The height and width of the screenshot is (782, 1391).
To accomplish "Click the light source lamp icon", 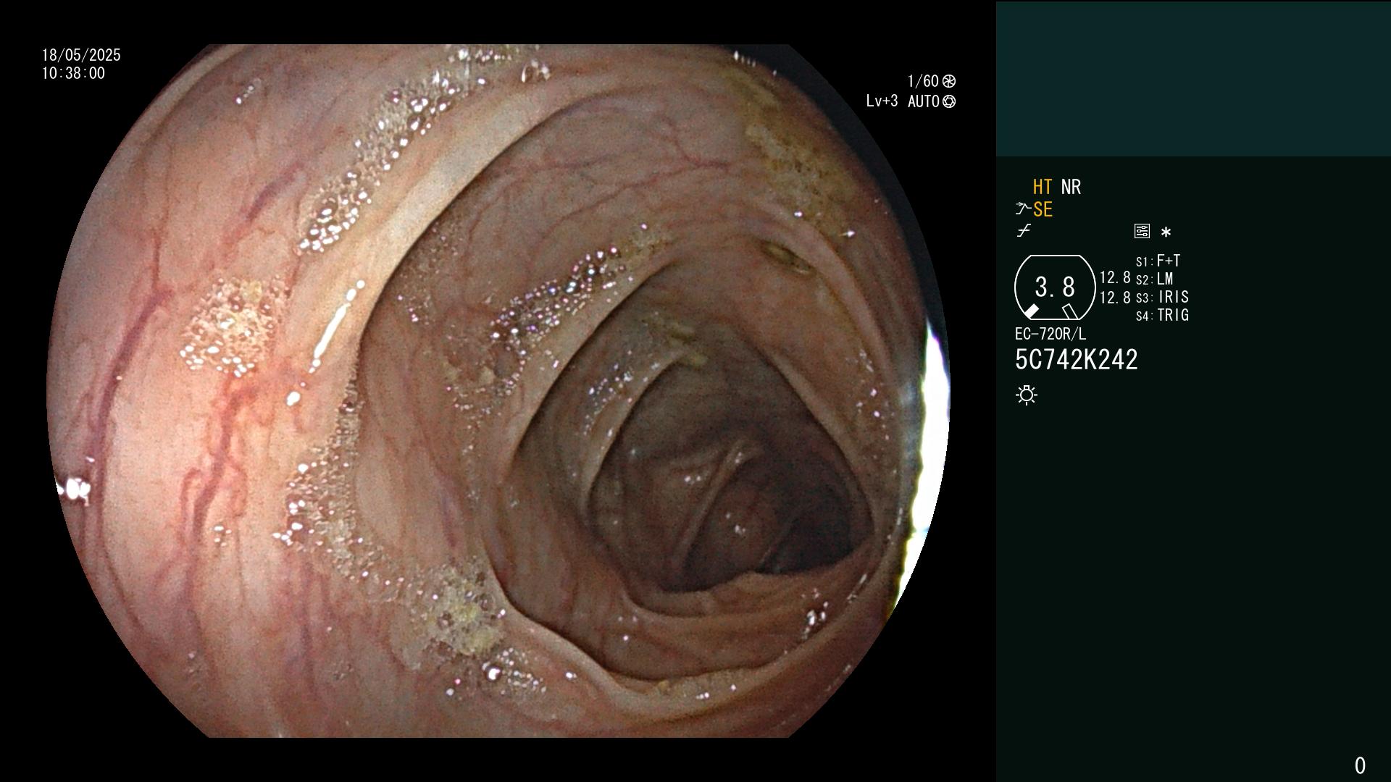I will click(1027, 395).
